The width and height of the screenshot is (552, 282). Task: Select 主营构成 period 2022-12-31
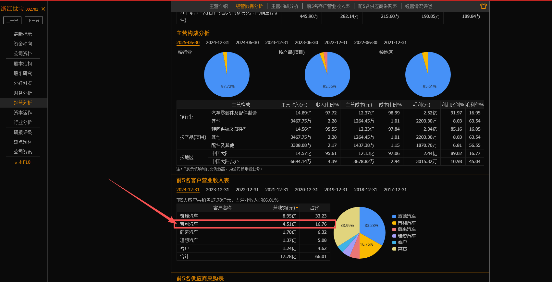(x=336, y=42)
